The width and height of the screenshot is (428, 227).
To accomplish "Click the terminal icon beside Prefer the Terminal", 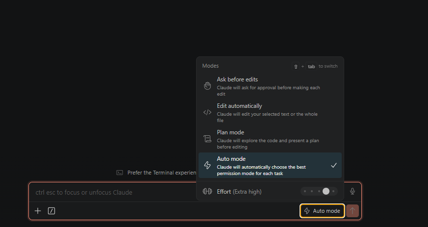I will [120, 173].
